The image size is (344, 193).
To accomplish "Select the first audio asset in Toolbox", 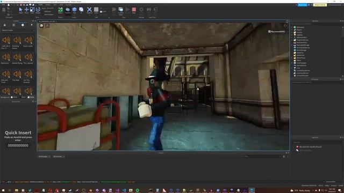I will click(6, 40).
